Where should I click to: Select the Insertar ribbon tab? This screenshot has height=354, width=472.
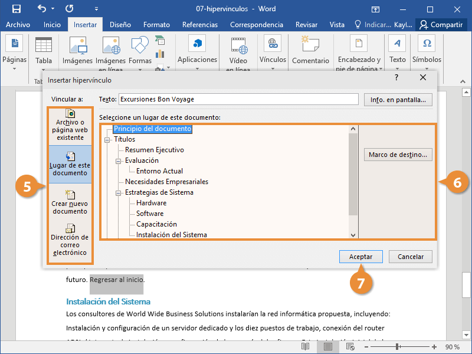point(85,25)
